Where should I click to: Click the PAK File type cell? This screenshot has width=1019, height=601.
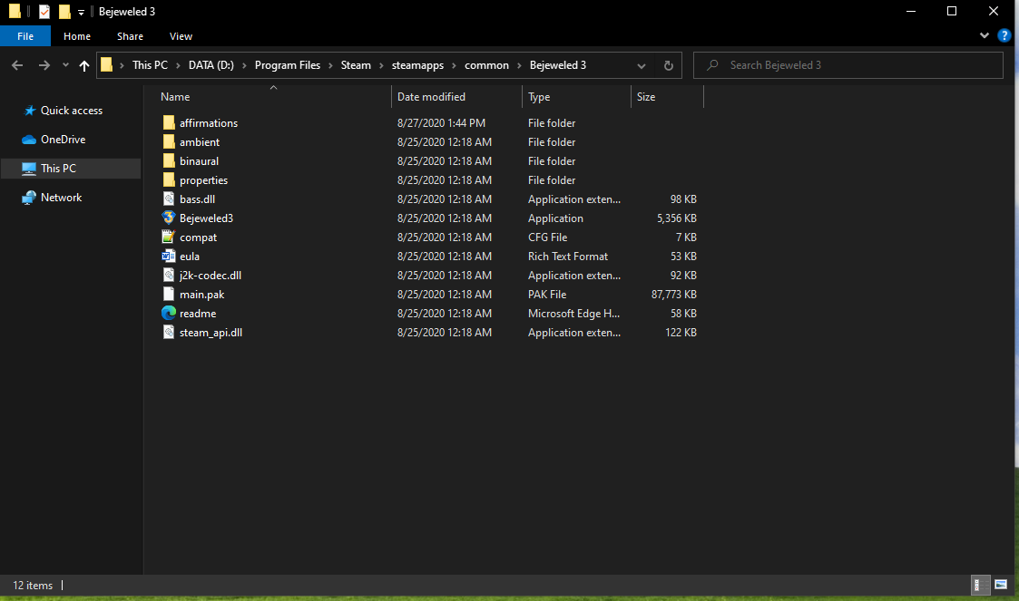[x=547, y=294]
